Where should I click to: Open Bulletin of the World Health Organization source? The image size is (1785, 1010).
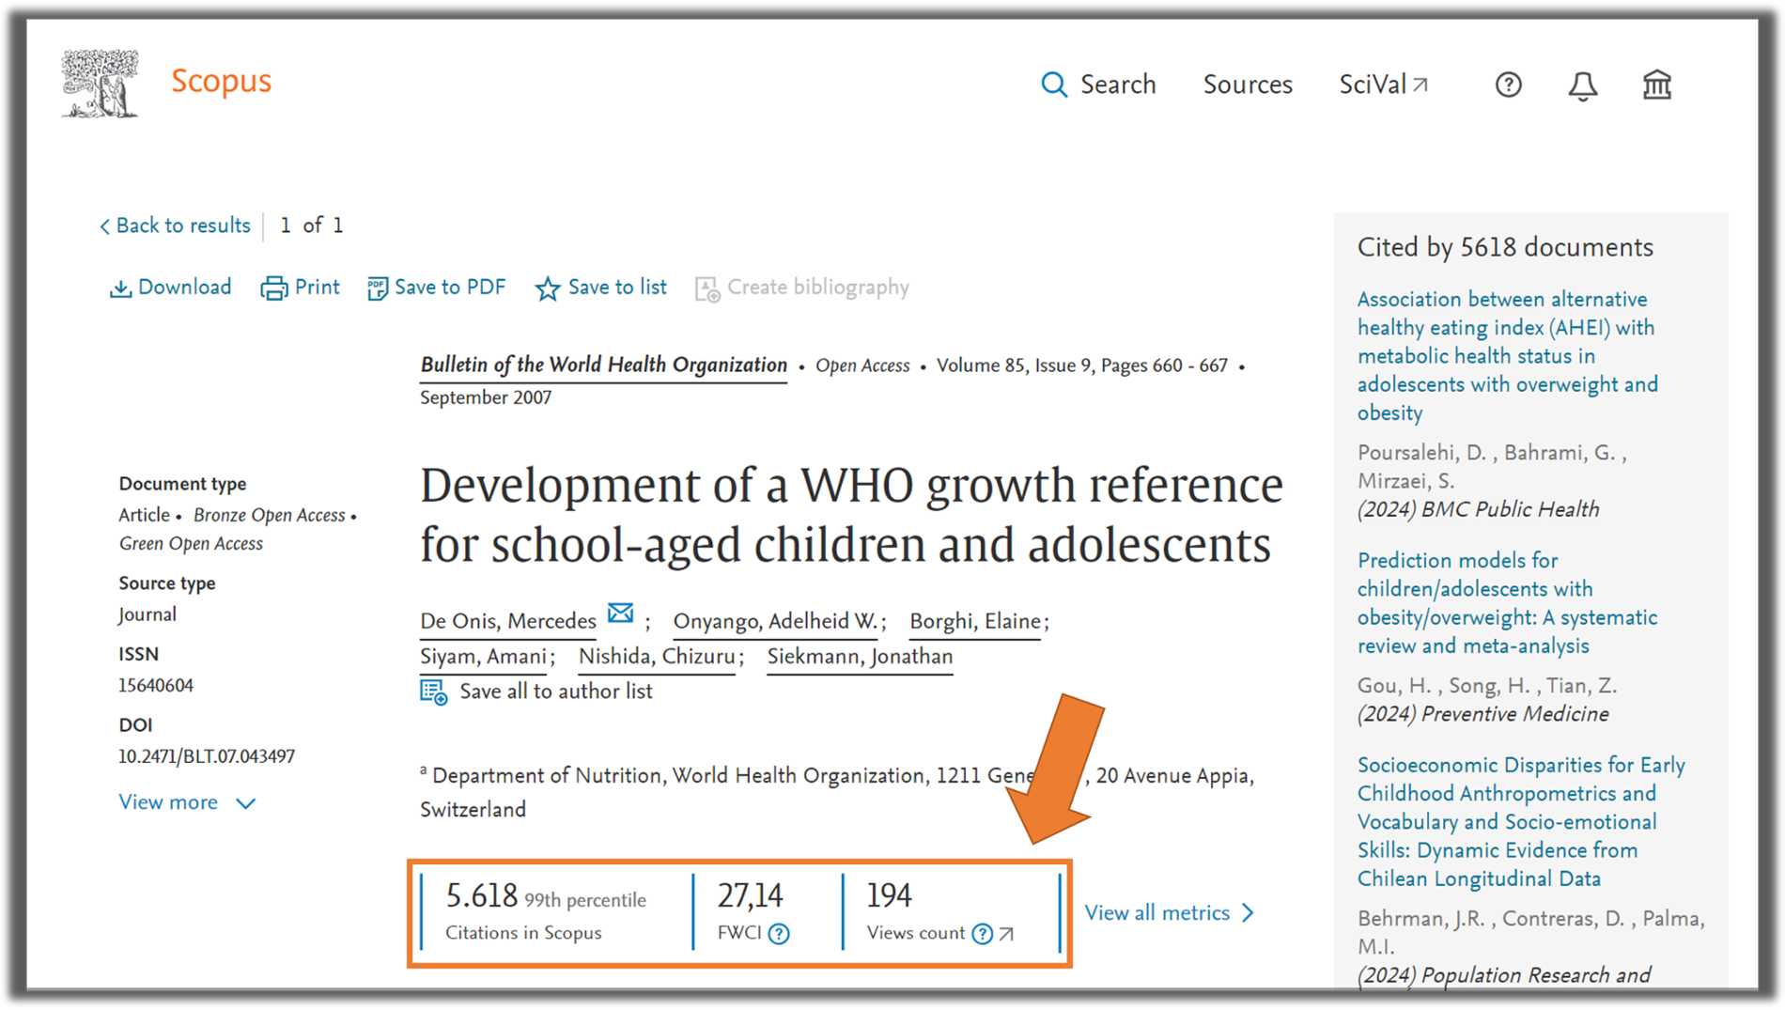click(x=603, y=365)
